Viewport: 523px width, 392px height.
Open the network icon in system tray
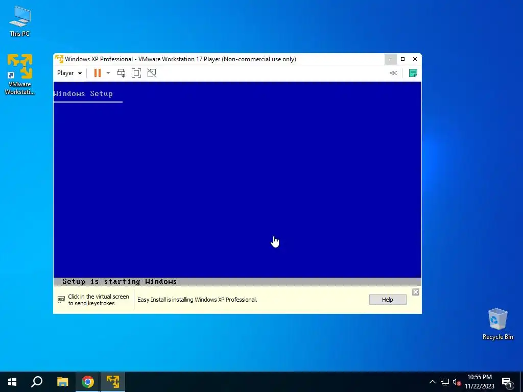[x=445, y=382]
